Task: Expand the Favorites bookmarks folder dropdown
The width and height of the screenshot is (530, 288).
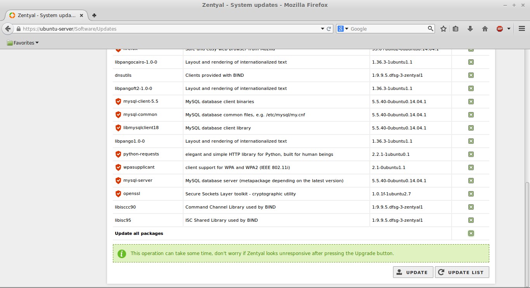Action: (x=23, y=43)
